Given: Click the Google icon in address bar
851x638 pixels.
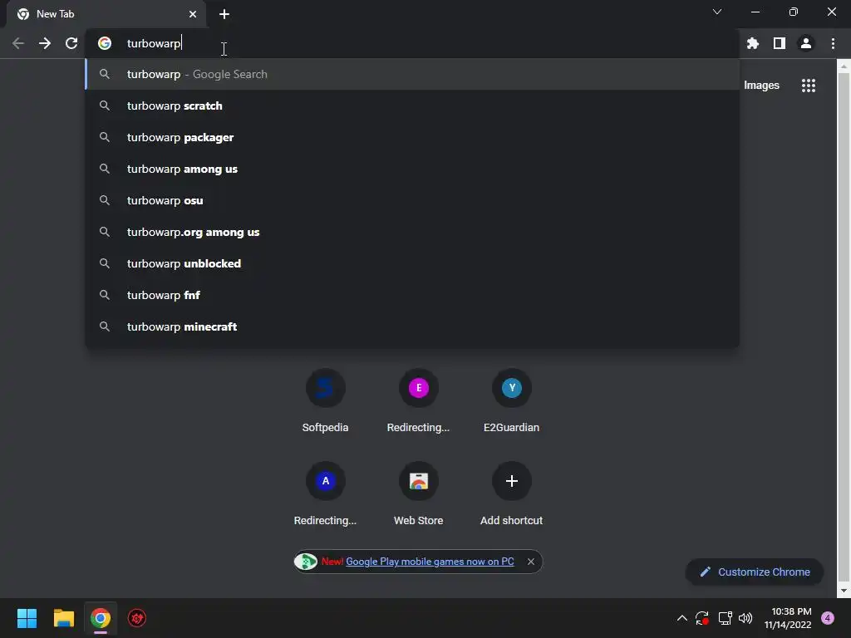Looking at the screenshot, I should tap(105, 43).
